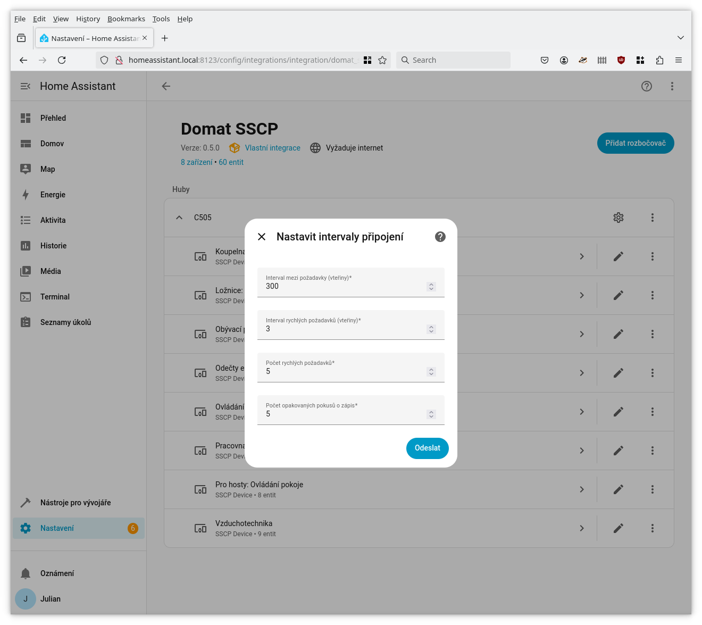Viewport: 702px width, 625px height.
Task: Reload the page in Firefox
Action: click(62, 60)
